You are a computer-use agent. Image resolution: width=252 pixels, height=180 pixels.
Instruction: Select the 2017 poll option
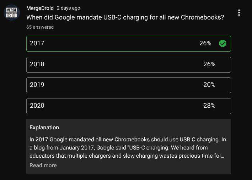(107, 44)
